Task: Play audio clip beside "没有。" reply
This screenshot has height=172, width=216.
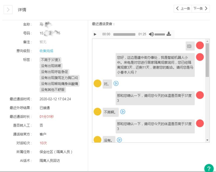Action: pos(119,140)
